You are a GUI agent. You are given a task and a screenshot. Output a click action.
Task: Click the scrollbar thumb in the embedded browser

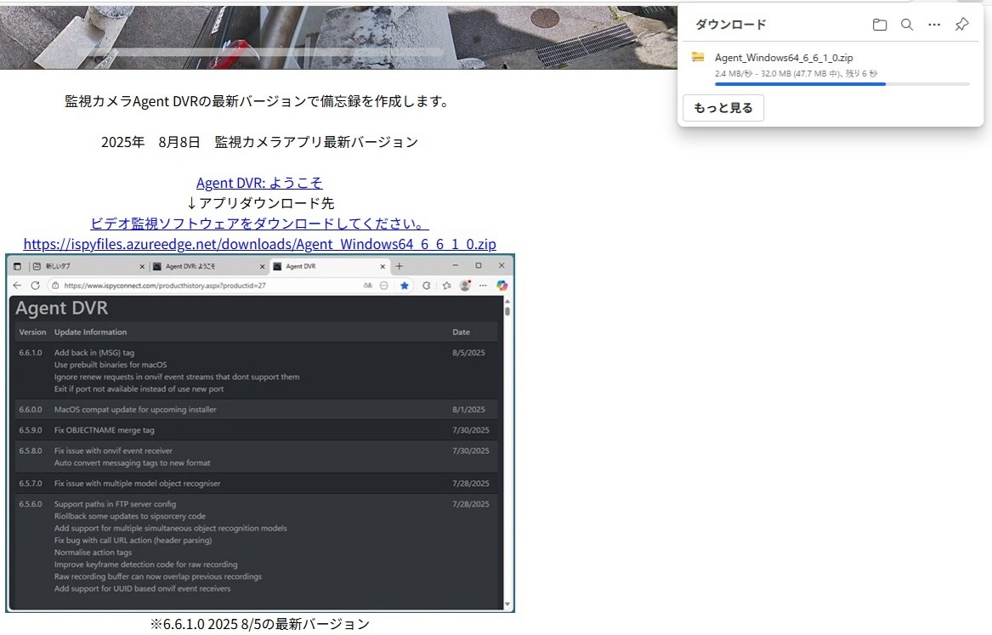(x=507, y=311)
